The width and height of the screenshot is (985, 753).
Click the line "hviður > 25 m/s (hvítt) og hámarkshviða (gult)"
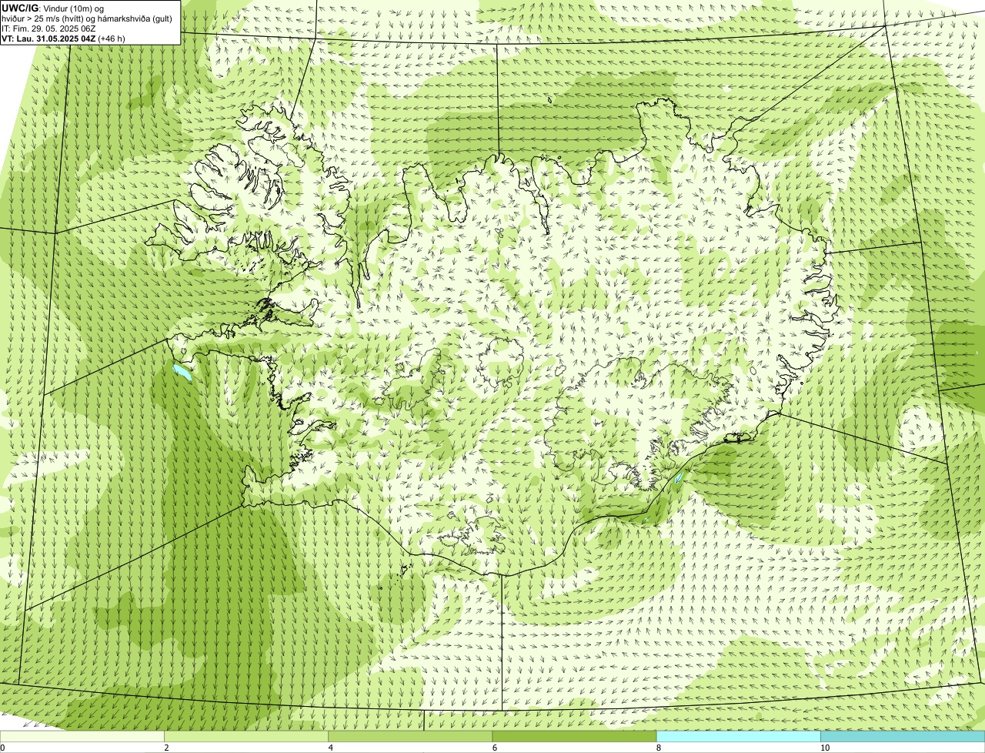87,18
